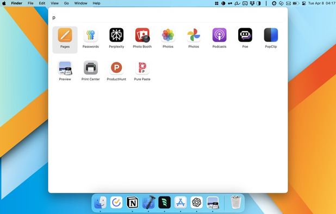Open Apple Photos with the flower icon
336x214 pixels.
168,35
